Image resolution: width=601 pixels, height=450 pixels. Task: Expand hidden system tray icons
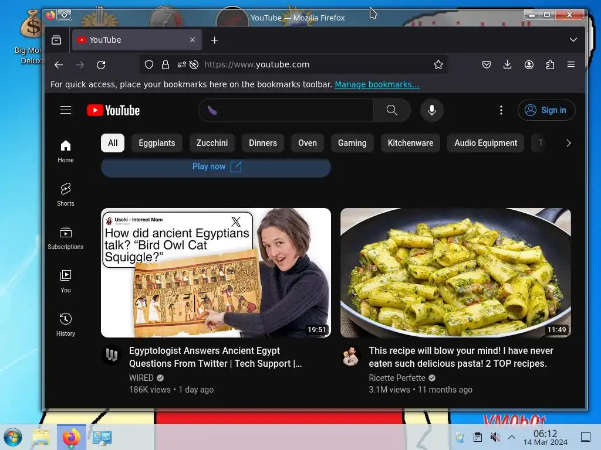point(511,437)
